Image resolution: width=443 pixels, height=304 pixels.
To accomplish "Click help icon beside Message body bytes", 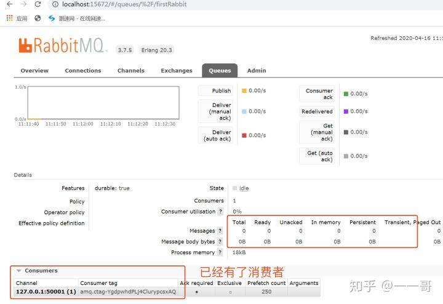I will [220, 242].
